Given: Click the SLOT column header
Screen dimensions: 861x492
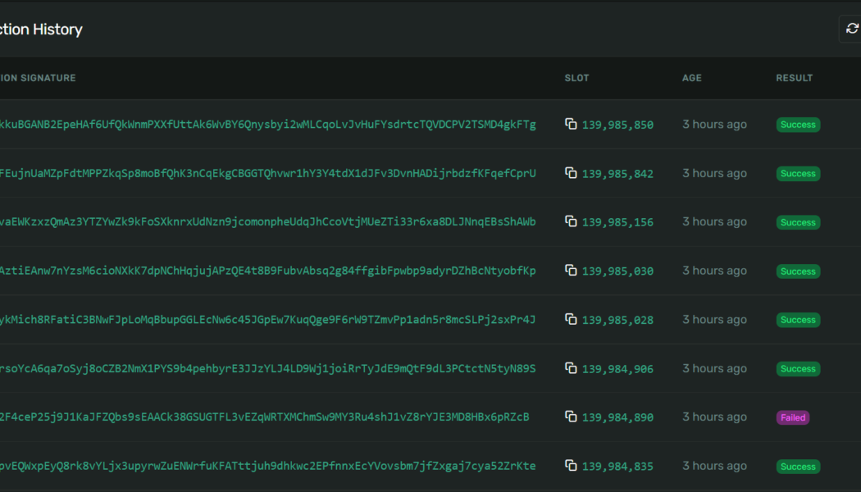Looking at the screenshot, I should (576, 78).
